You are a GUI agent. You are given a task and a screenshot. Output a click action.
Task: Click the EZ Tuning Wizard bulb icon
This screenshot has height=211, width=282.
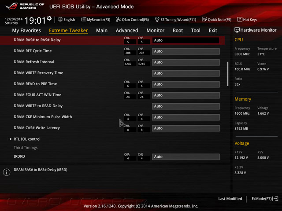[x=157, y=19]
